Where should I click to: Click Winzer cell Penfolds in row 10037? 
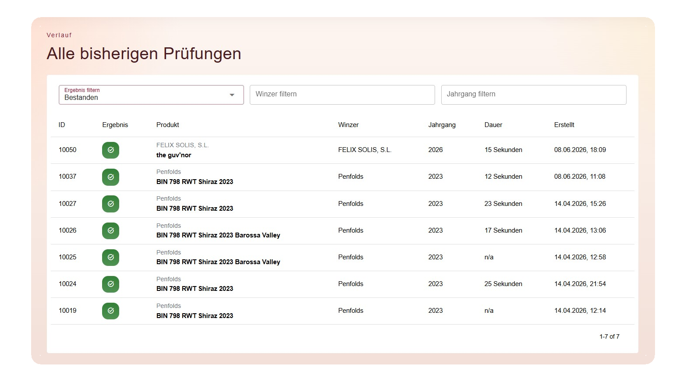351,177
